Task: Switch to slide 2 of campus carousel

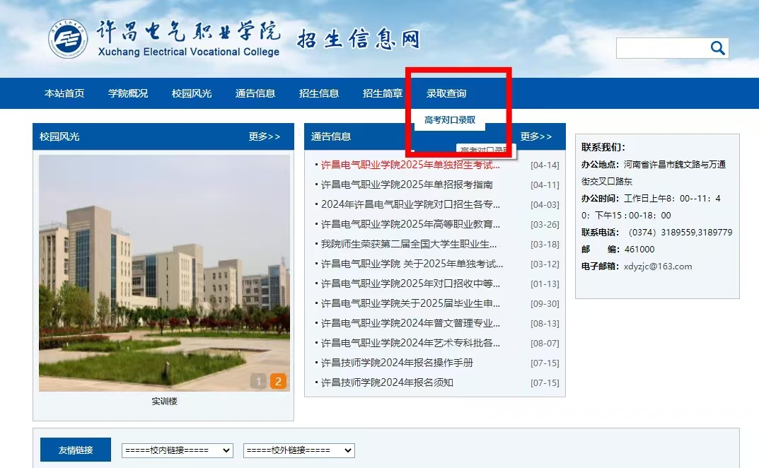Action: pyautogui.click(x=278, y=382)
